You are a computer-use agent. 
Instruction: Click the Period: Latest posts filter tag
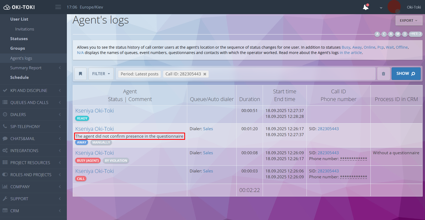pos(139,74)
